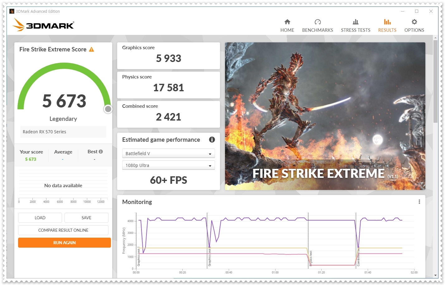Click the Fire Strike Extreme preview image
445x285 pixels.
[x=325, y=116]
